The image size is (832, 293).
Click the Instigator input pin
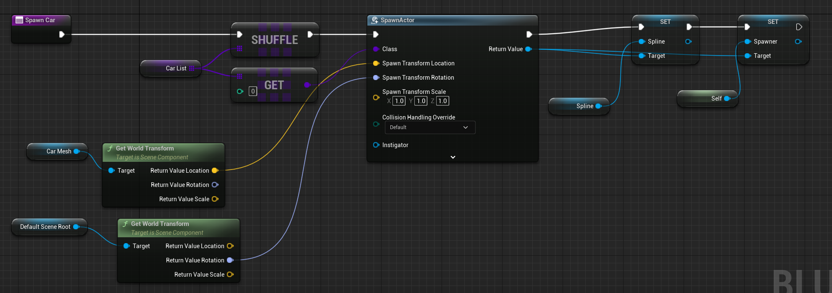click(376, 145)
